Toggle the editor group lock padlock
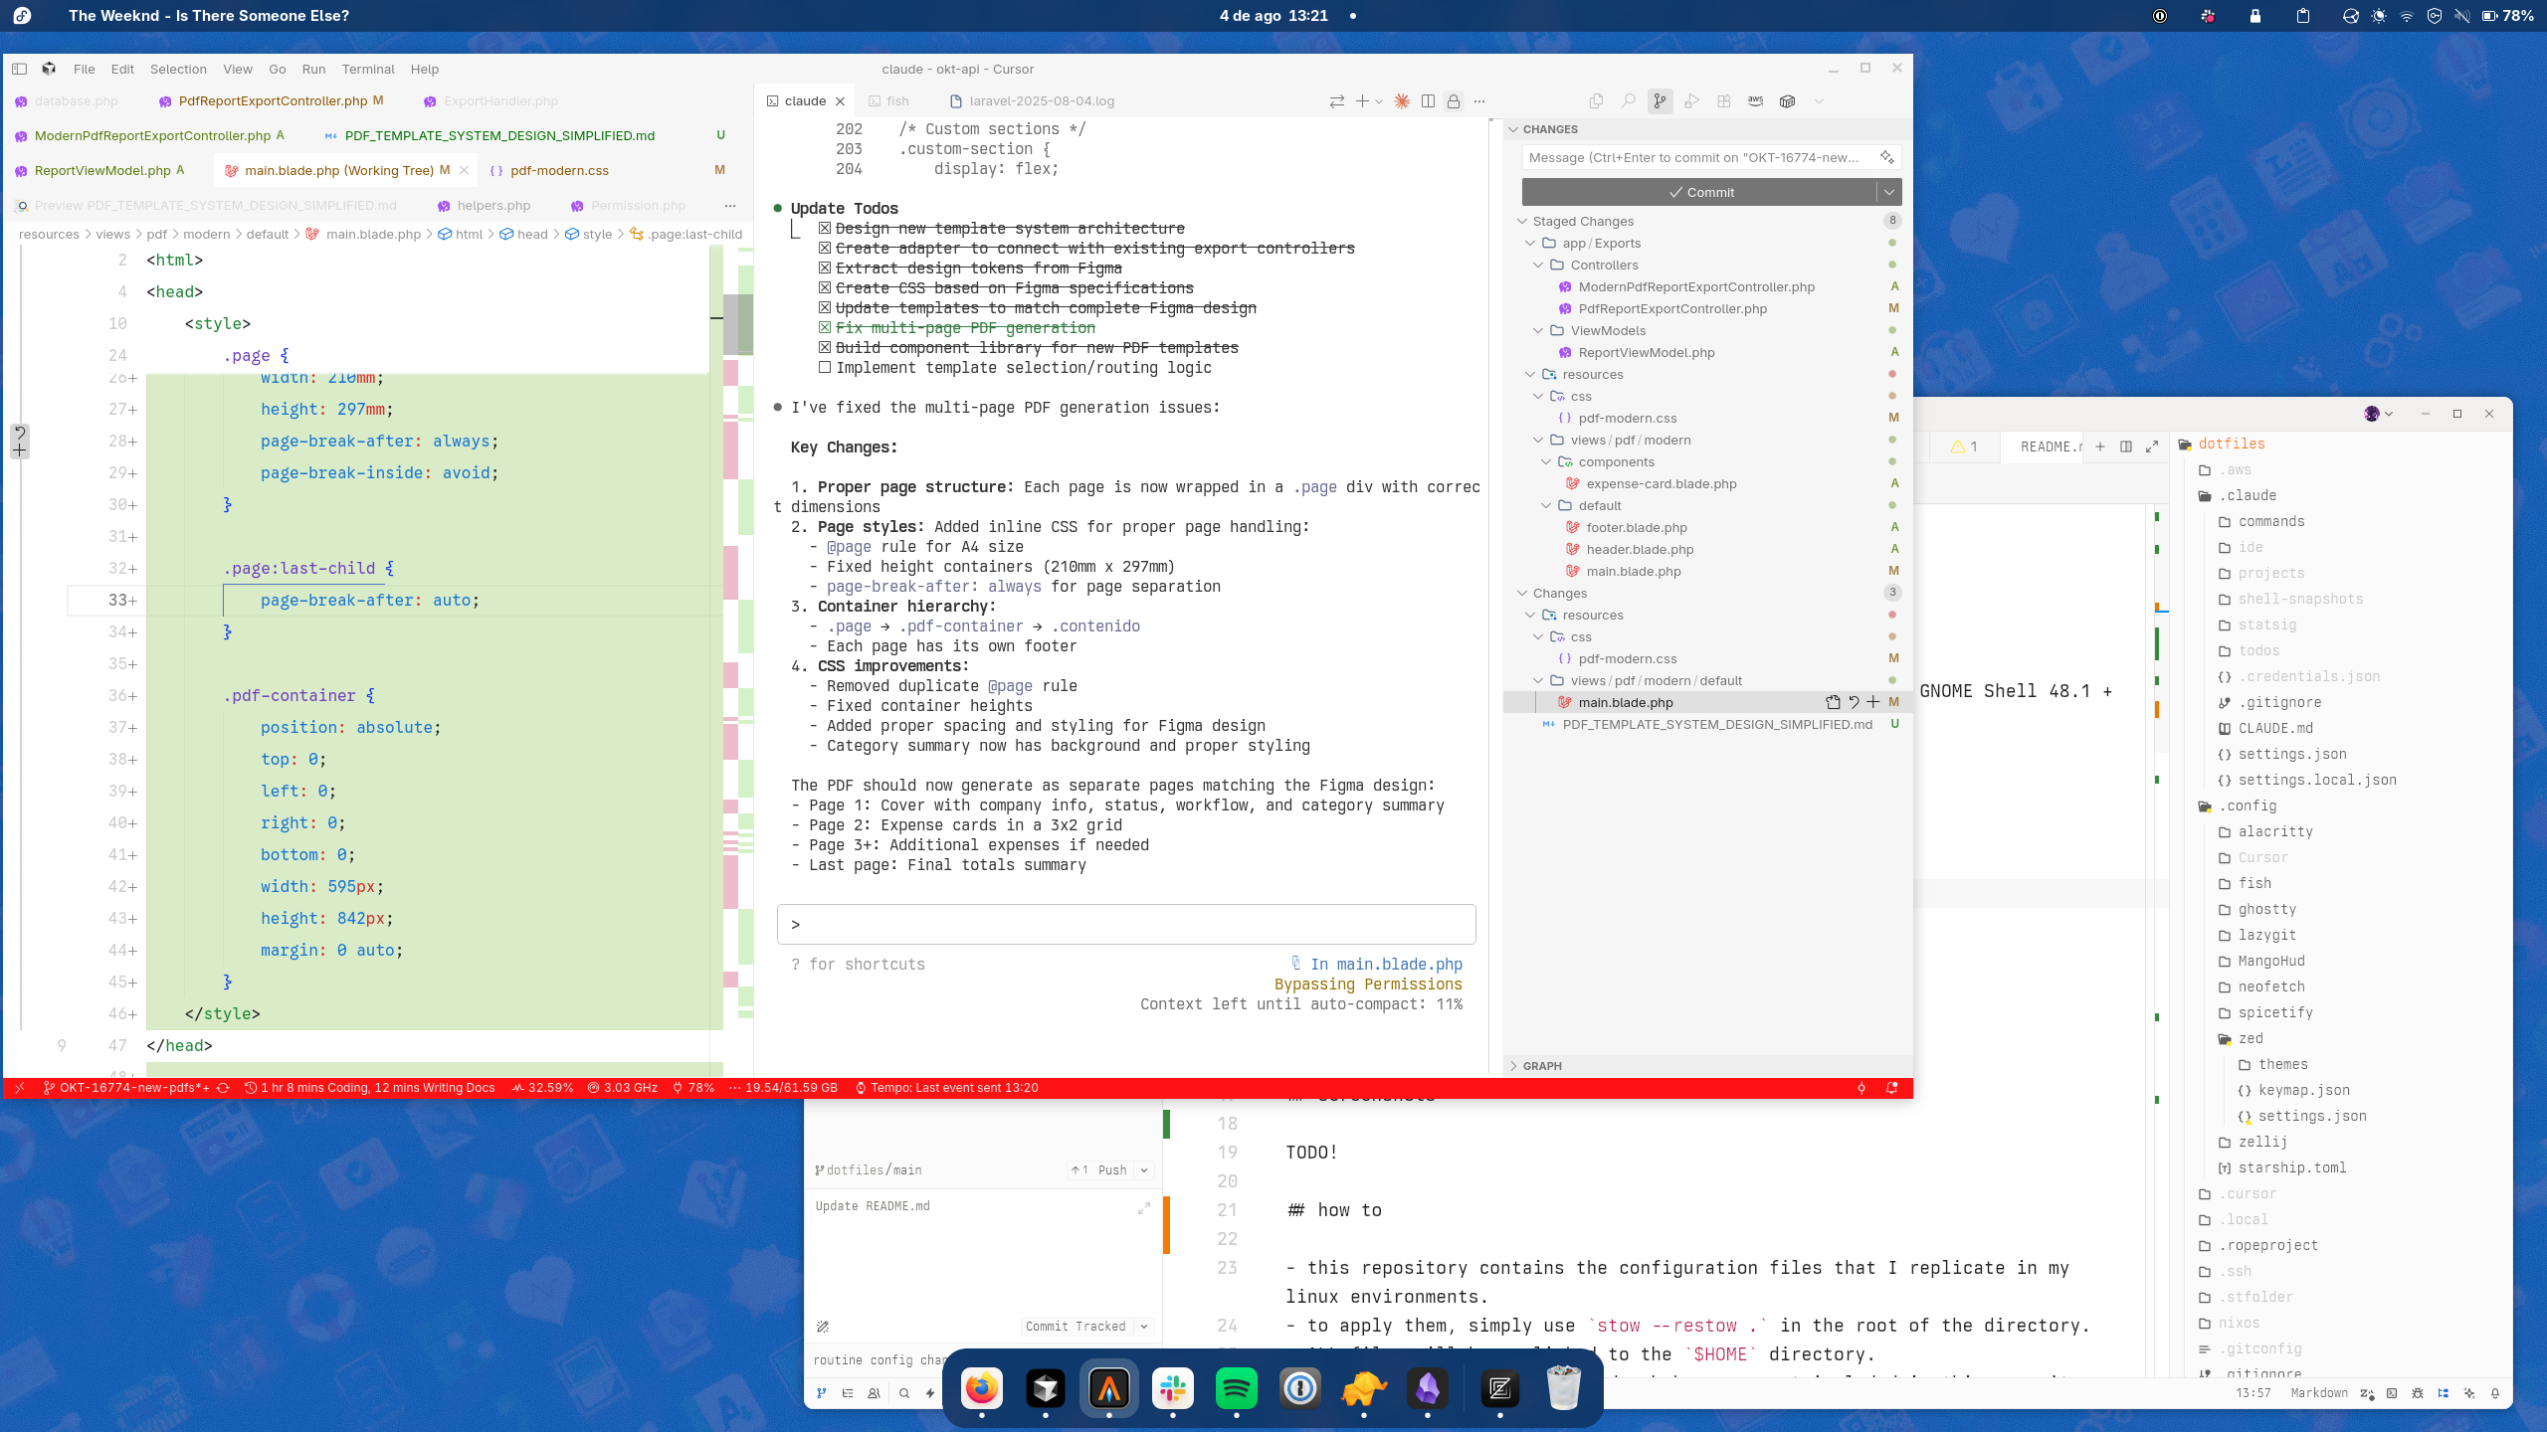The height and width of the screenshot is (1432, 2547). [x=1454, y=100]
